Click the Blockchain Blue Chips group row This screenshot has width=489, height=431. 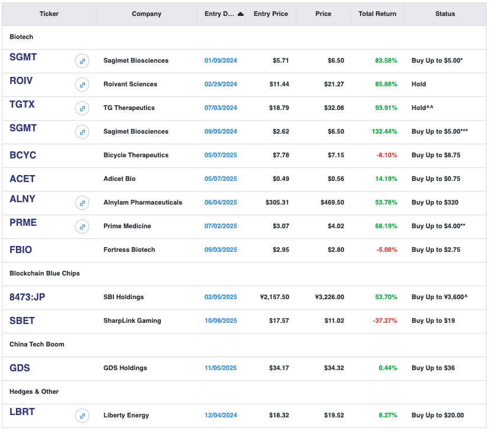click(x=44, y=273)
